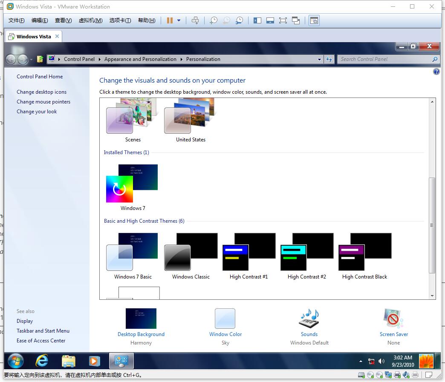The height and width of the screenshot is (382, 445).
Task: Open the Windows Start orb
Action: (x=16, y=361)
